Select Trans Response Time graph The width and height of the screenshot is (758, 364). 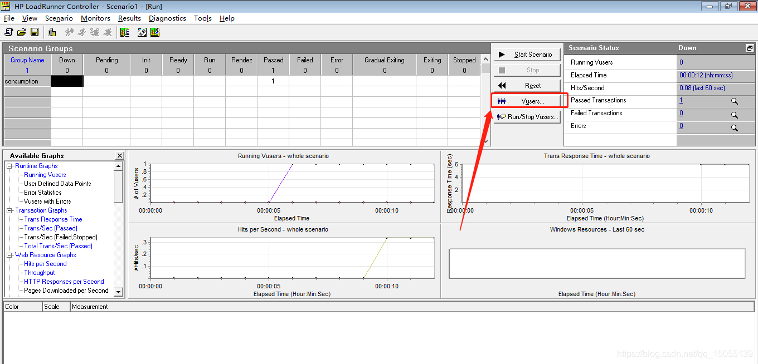[x=53, y=219]
